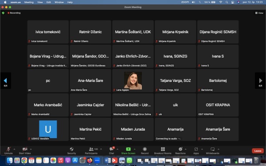
Task: Open Wi-Fi status in menu bar
Action: pos(221,2)
